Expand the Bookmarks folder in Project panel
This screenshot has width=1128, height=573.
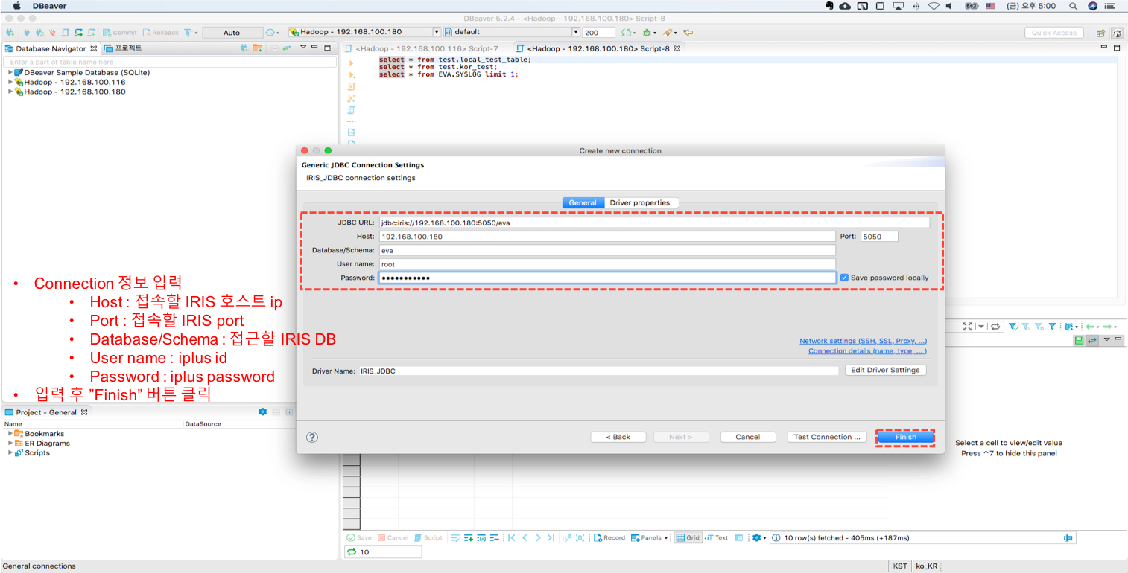[10, 433]
